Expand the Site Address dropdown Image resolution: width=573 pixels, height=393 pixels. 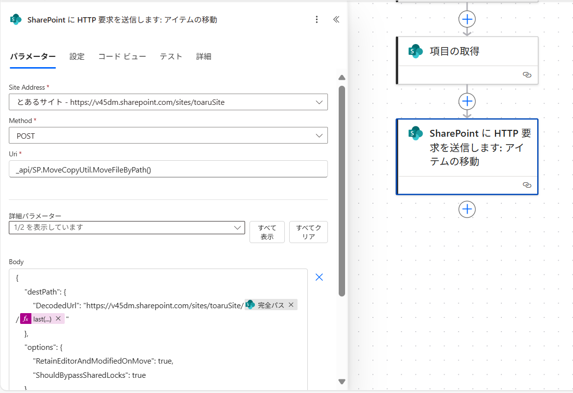(x=168, y=102)
